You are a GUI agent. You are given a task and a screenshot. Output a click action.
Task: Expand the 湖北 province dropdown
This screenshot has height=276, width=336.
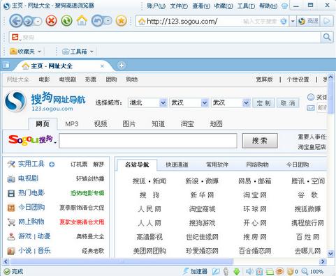[163, 102]
